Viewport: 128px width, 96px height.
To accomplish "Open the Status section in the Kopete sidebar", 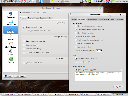I will click(x=11, y=37).
